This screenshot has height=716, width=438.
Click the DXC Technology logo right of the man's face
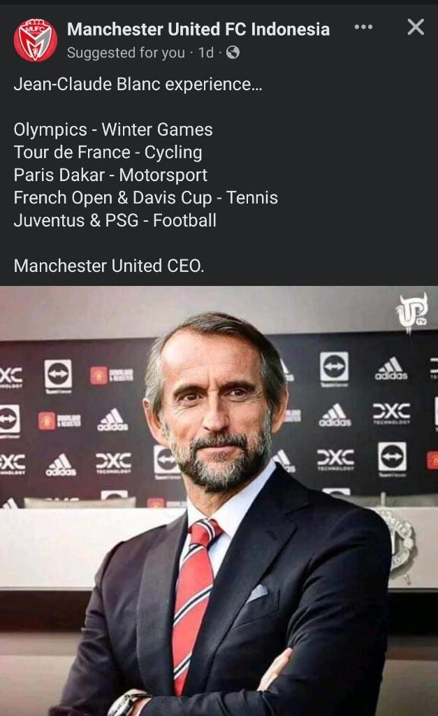pyautogui.click(x=391, y=413)
